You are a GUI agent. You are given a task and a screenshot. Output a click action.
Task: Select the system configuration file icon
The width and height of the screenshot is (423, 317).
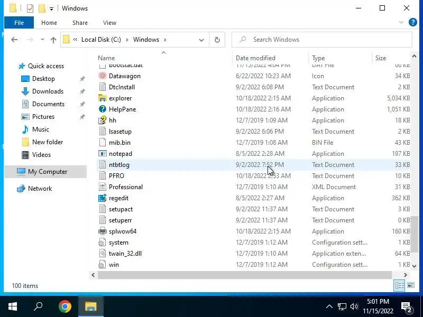102,243
